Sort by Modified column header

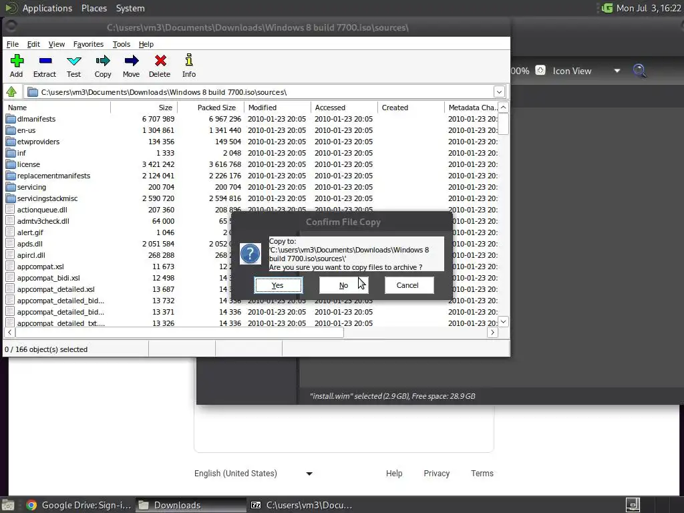[x=277, y=108]
